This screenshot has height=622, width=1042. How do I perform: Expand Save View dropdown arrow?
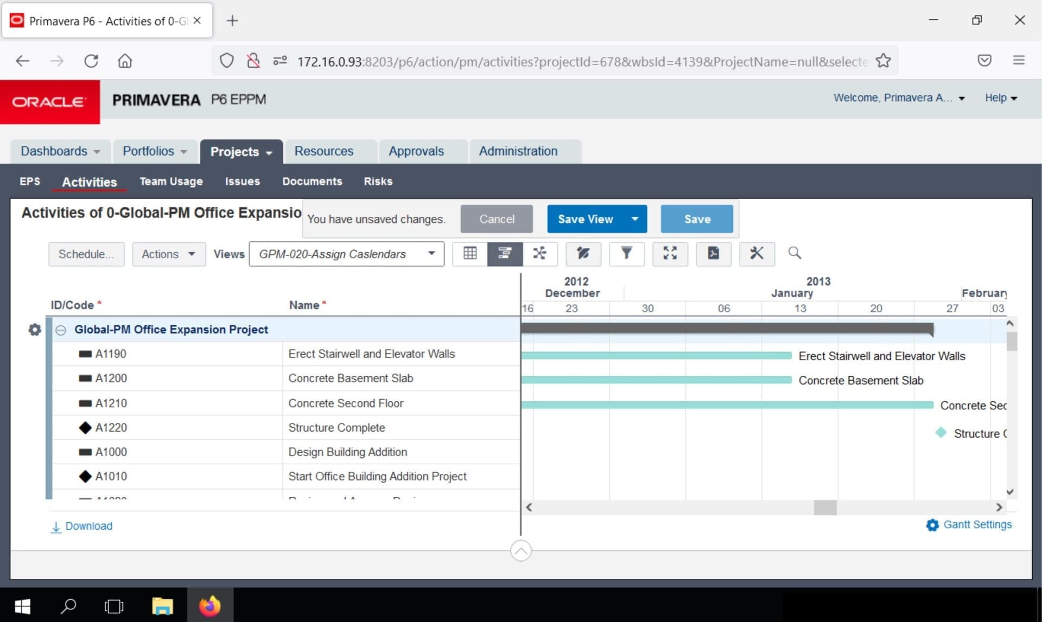pos(635,219)
